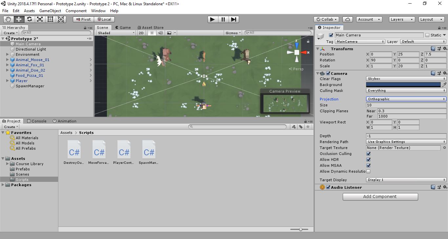Viewport: 448px width, 239px height.
Task: Open the Layer Default dropdown
Action: [x=423, y=42]
